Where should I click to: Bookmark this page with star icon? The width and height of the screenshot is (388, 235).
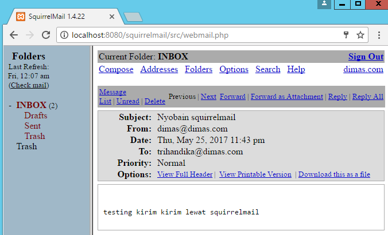click(x=360, y=35)
